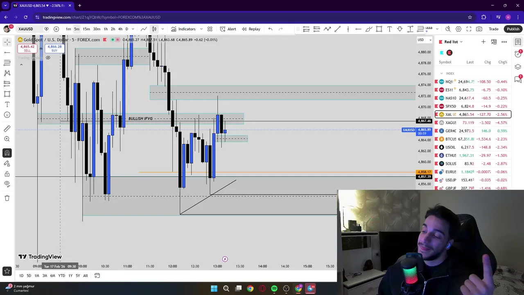
Task: Toggle magnet mode
Action: (x=7, y=153)
